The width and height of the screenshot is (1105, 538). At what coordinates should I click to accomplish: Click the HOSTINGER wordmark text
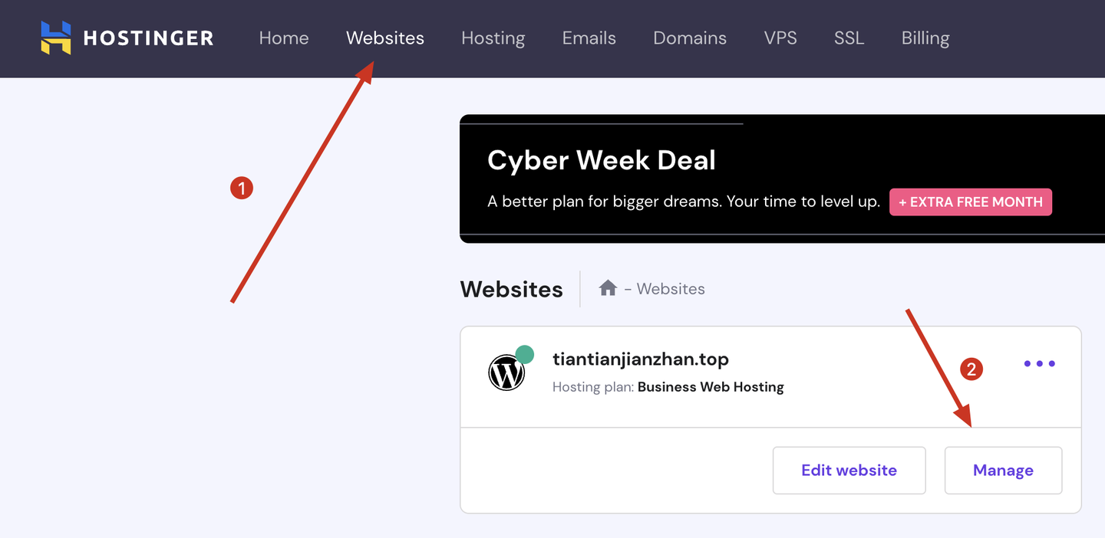(x=149, y=38)
